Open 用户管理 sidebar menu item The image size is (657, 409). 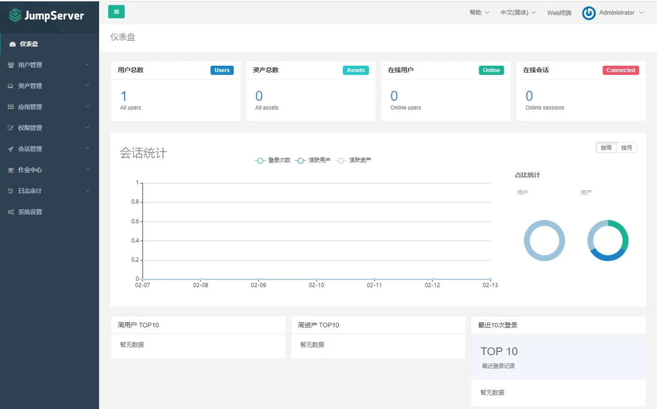50,65
